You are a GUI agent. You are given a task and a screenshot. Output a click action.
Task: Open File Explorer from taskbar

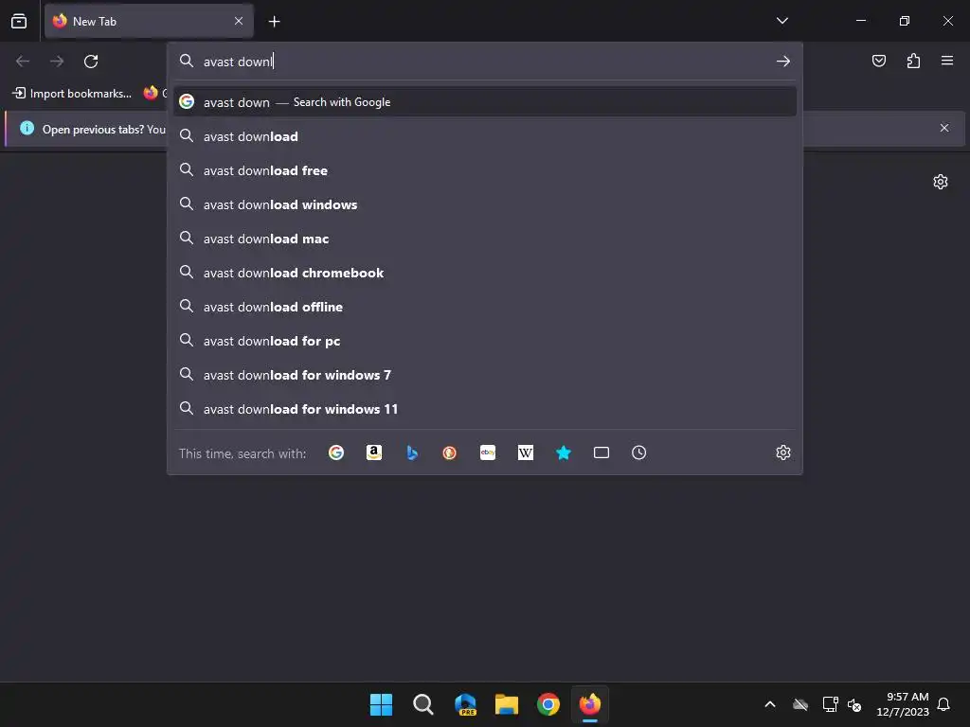507,704
